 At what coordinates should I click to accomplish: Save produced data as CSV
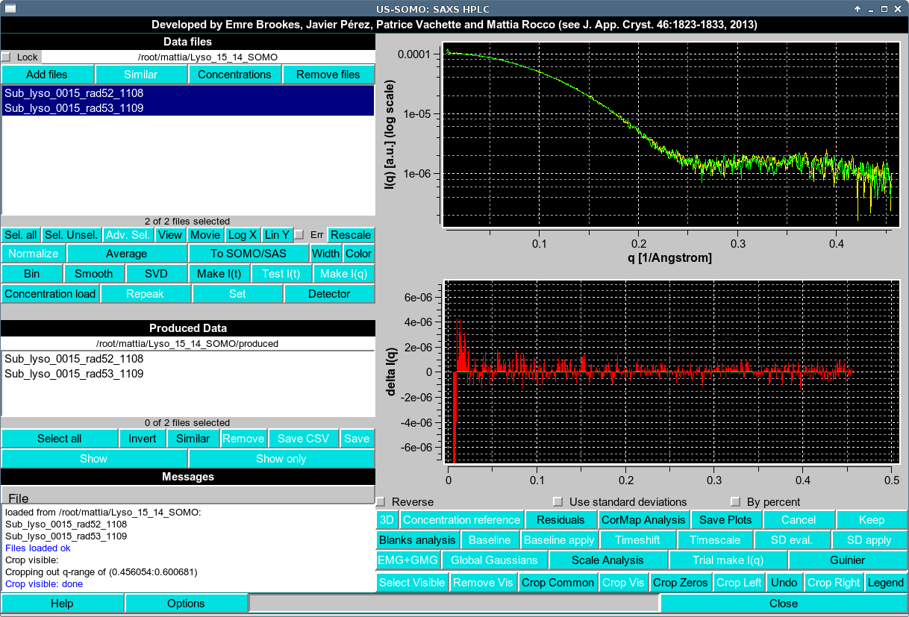pos(303,438)
